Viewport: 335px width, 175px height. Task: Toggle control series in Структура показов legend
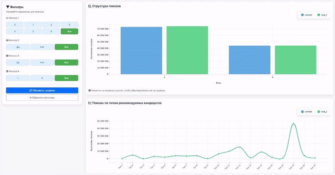point(306,15)
